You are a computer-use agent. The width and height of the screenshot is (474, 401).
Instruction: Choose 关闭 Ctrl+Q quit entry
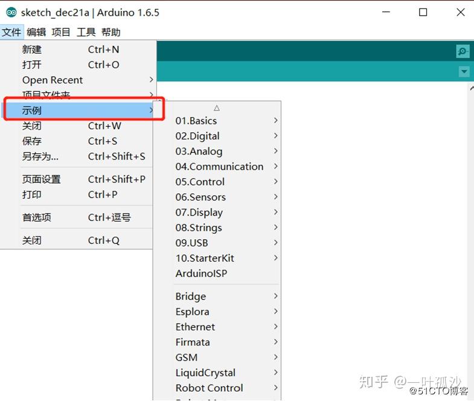pos(77,240)
